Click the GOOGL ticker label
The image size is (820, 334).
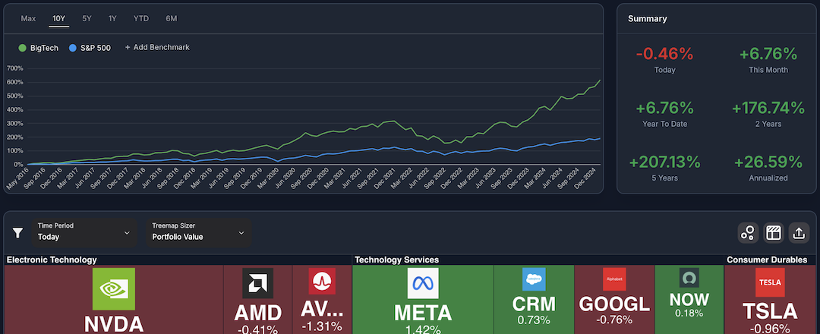pos(614,304)
